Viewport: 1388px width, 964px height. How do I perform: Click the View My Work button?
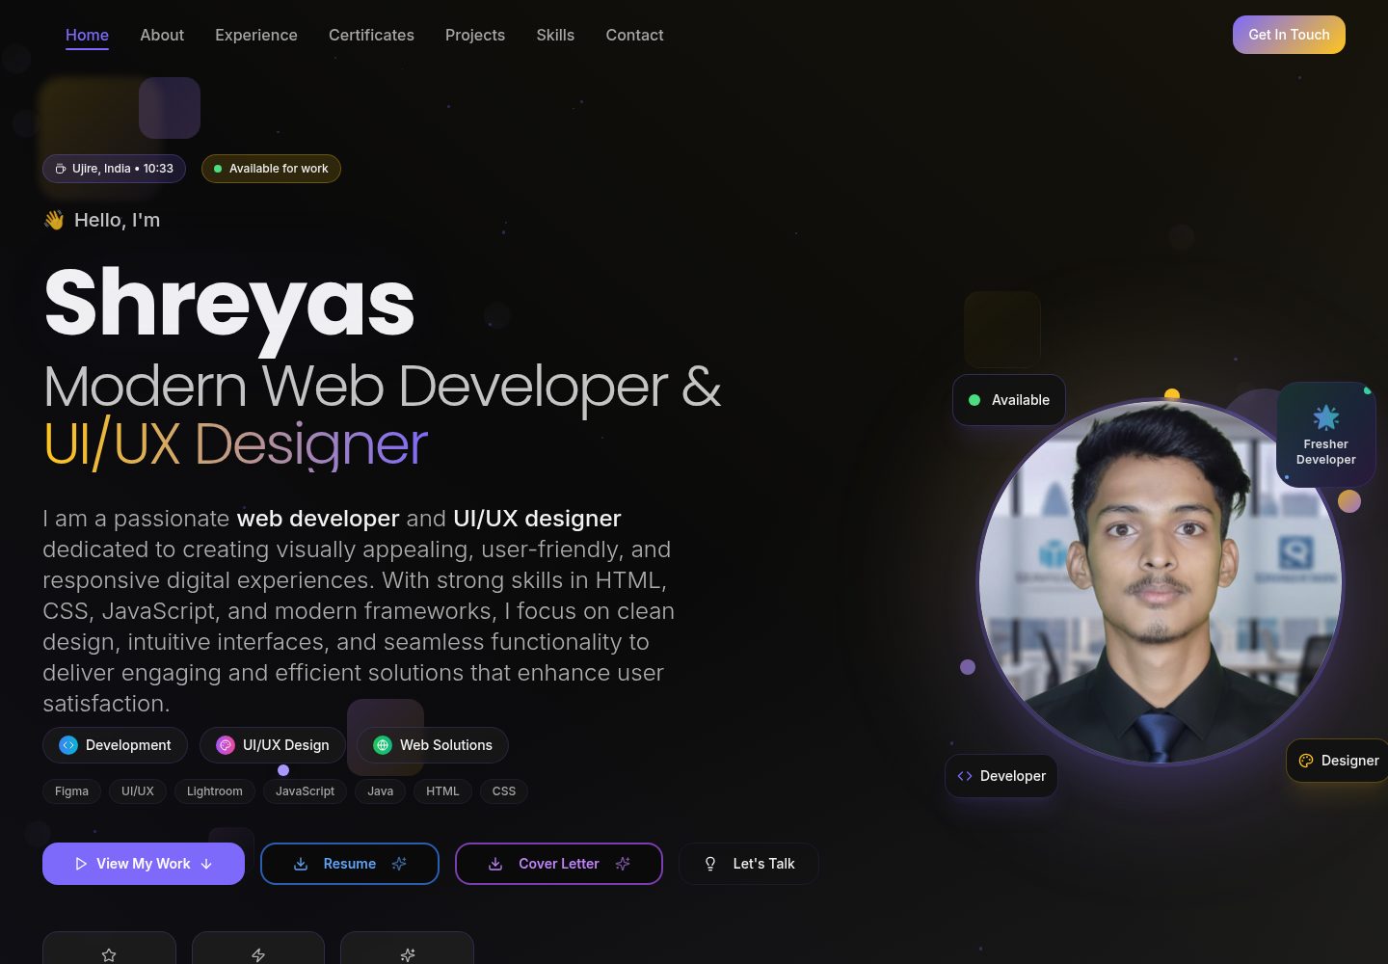point(144,864)
